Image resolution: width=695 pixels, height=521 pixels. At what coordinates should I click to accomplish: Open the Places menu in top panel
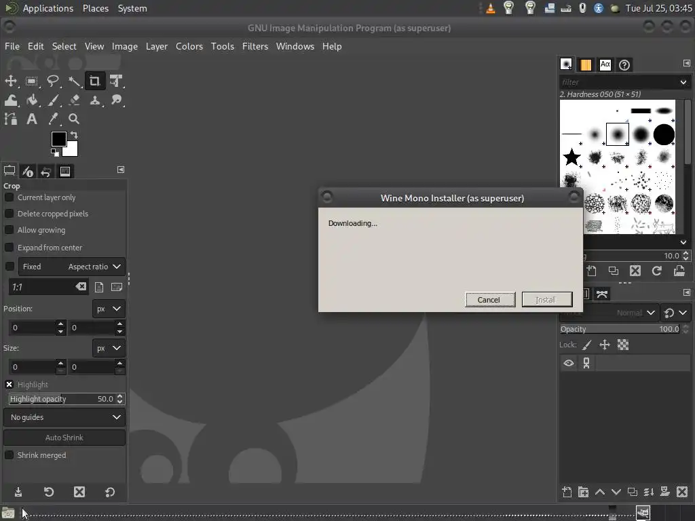click(96, 8)
